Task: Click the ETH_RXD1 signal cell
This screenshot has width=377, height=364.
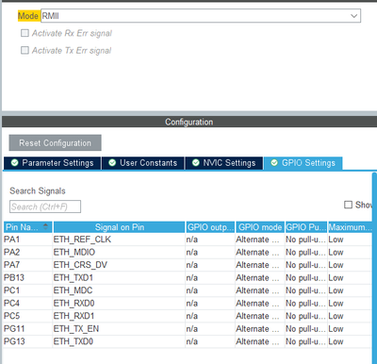Action: pos(119,316)
